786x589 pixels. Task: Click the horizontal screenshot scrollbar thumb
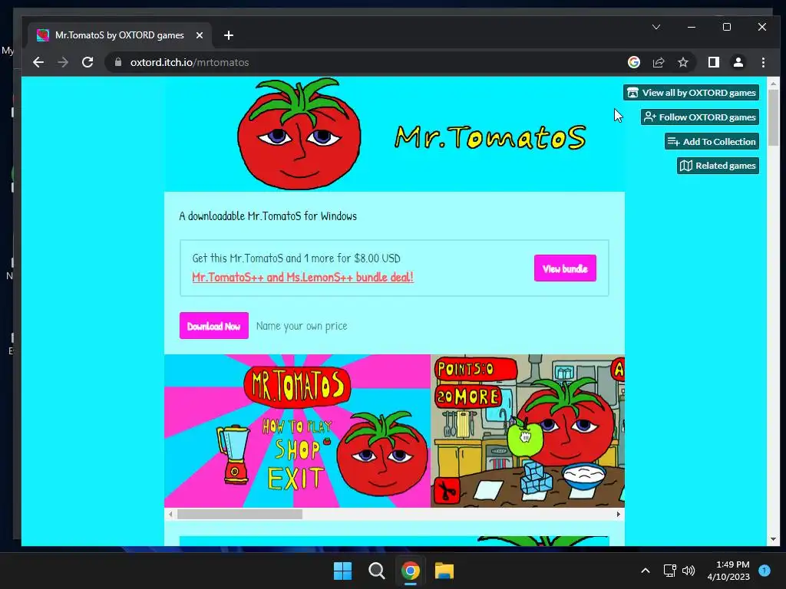coord(239,515)
